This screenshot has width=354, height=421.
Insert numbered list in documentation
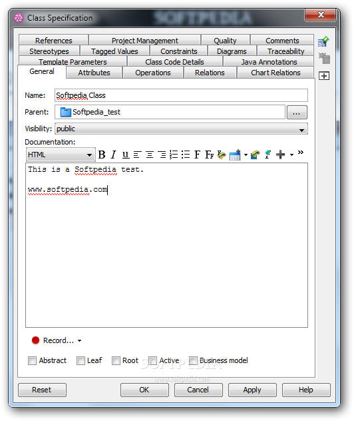174,155
